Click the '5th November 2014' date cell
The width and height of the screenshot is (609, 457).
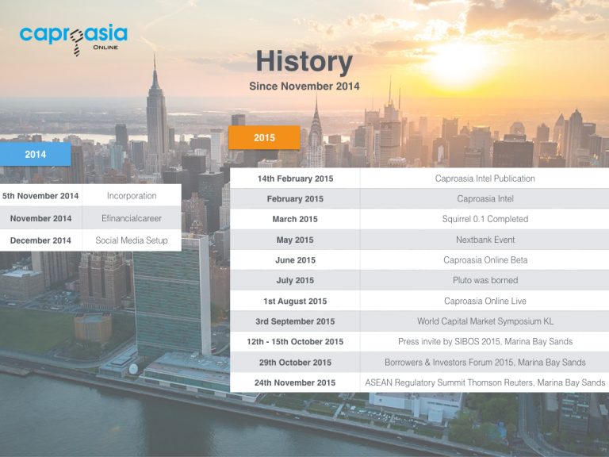pyautogui.click(x=40, y=196)
